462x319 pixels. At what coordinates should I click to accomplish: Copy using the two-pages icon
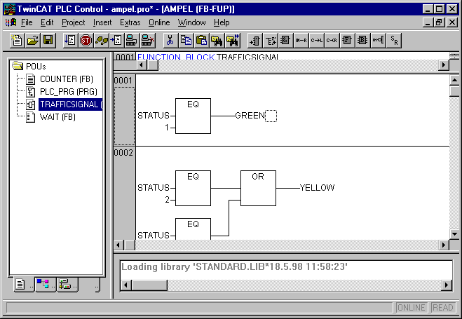tap(186, 41)
